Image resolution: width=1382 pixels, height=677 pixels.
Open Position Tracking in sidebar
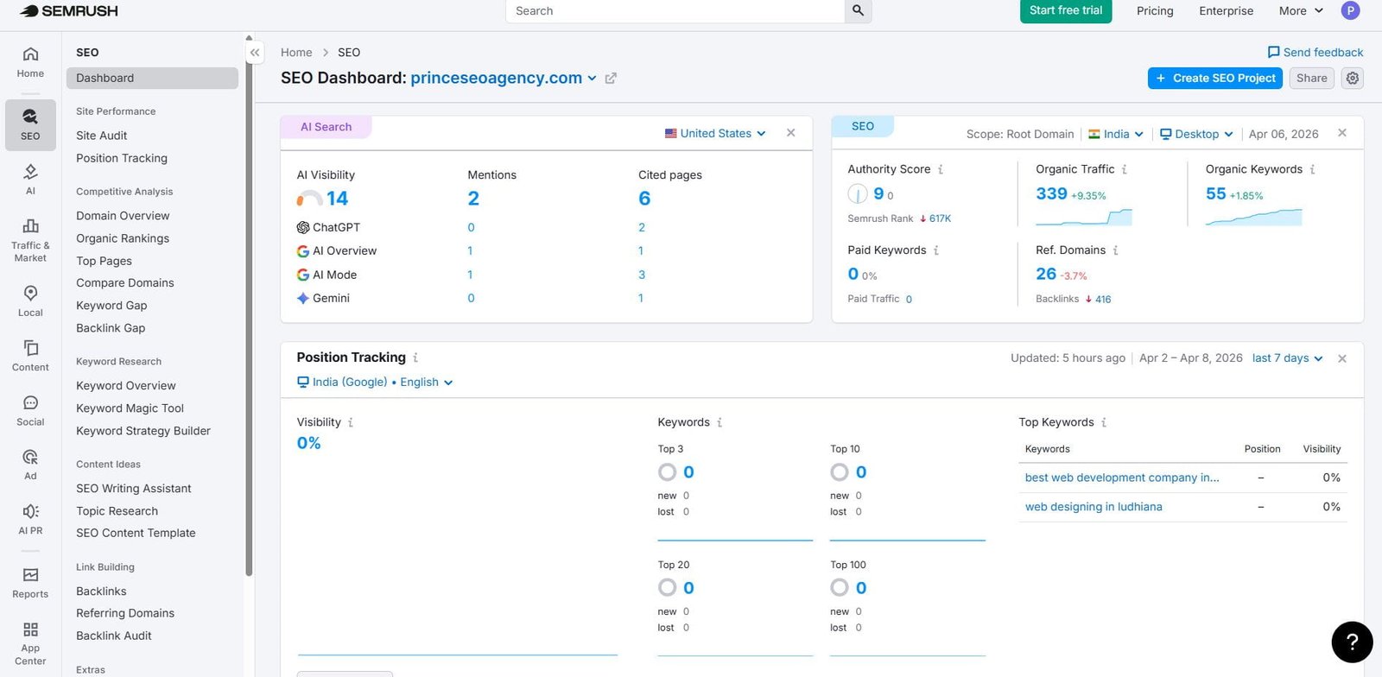coord(122,158)
